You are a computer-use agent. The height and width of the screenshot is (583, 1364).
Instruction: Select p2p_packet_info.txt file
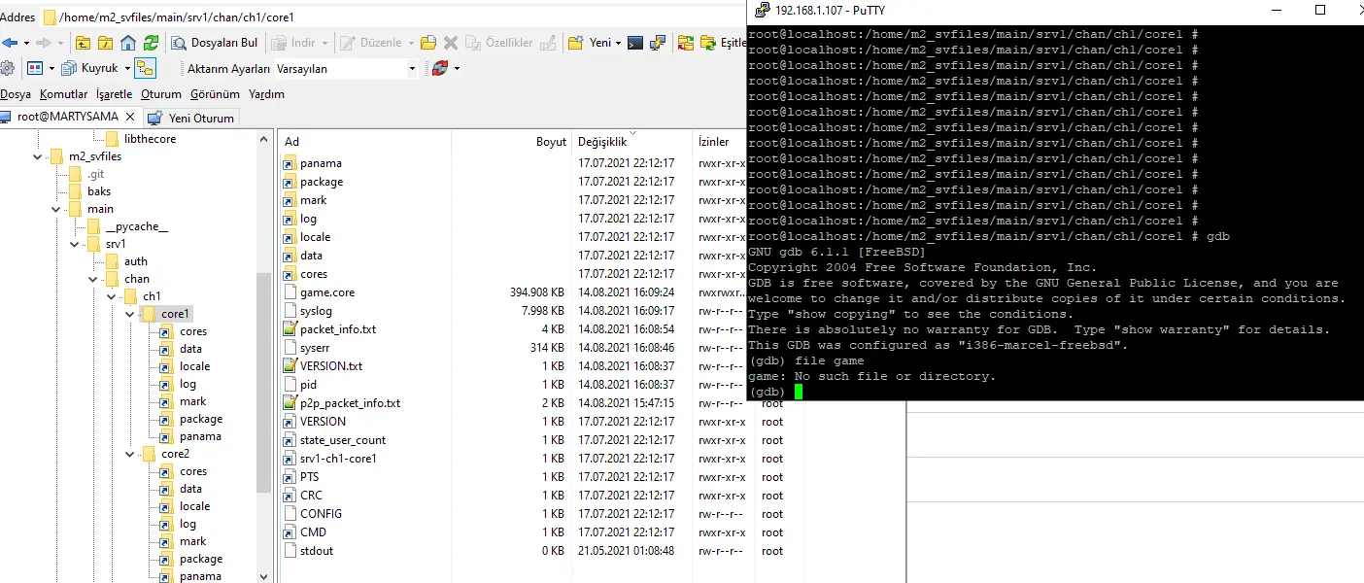click(350, 403)
